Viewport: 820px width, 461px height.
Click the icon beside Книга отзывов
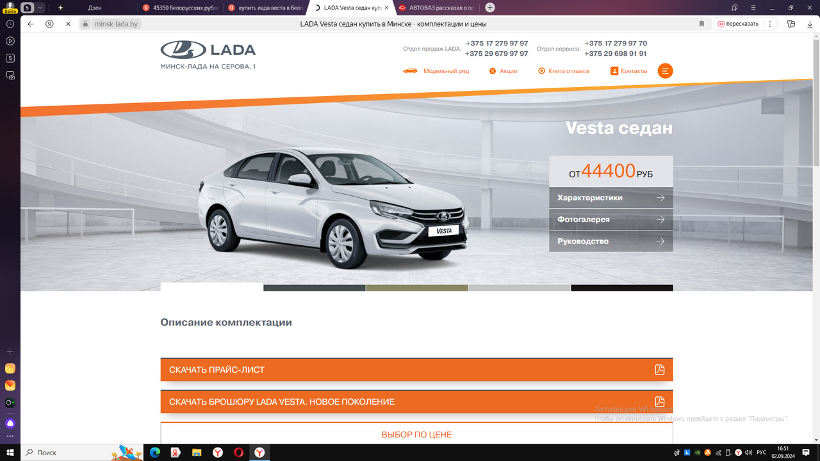[541, 71]
